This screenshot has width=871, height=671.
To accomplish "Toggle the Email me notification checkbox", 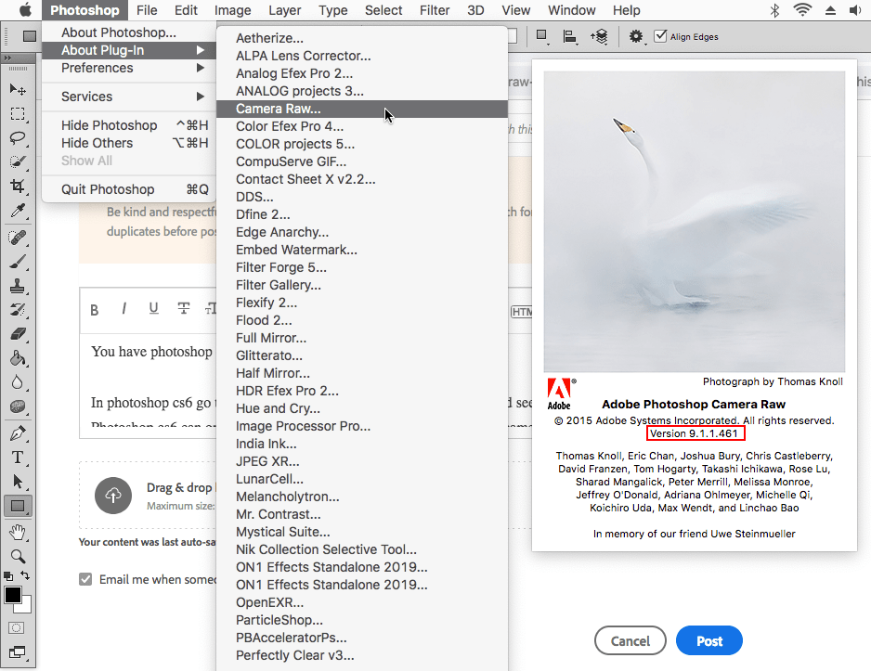I will coord(84,578).
